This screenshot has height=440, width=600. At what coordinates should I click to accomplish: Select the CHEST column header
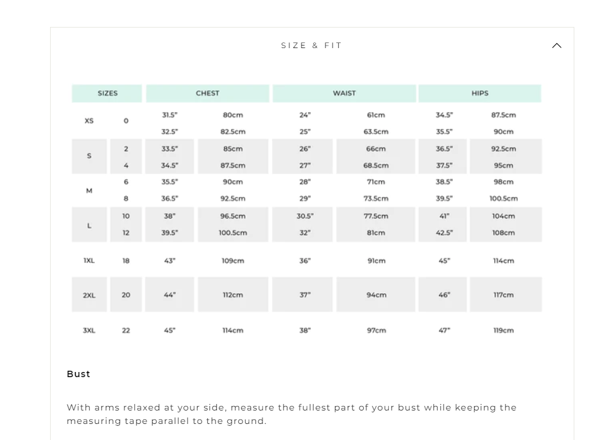207,93
